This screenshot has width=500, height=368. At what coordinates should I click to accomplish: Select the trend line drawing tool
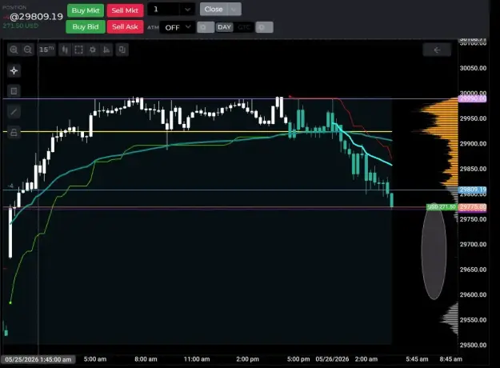14,112
